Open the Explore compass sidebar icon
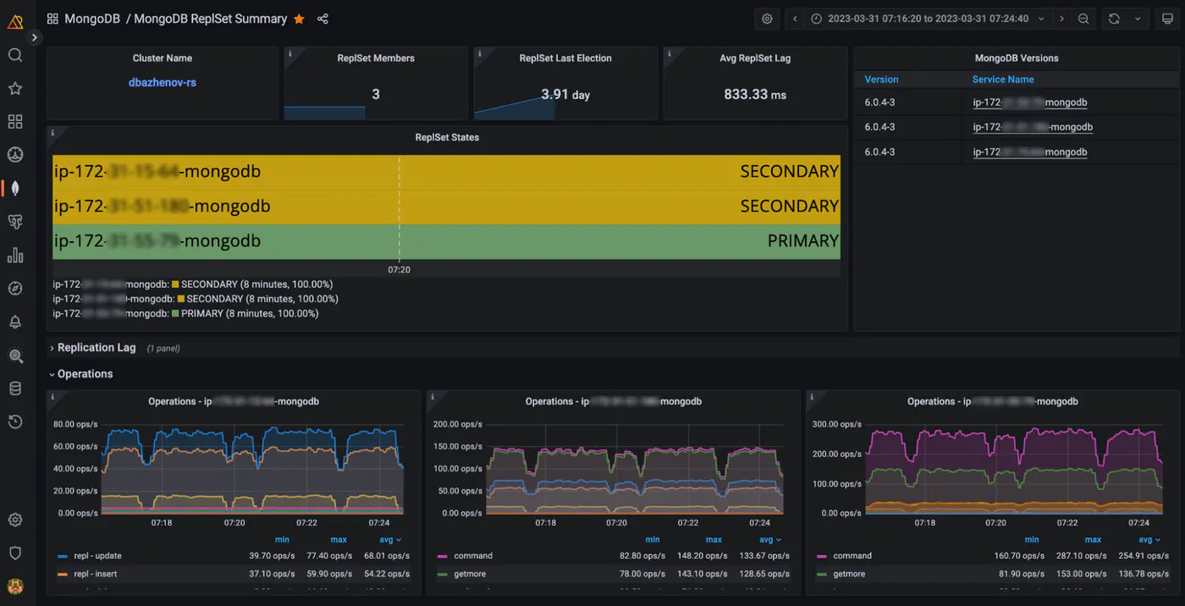The width and height of the screenshot is (1185, 606). [14, 289]
